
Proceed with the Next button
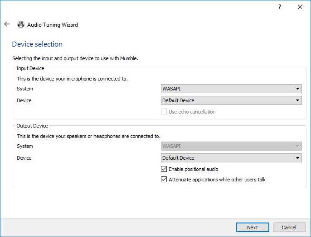pos(253,228)
